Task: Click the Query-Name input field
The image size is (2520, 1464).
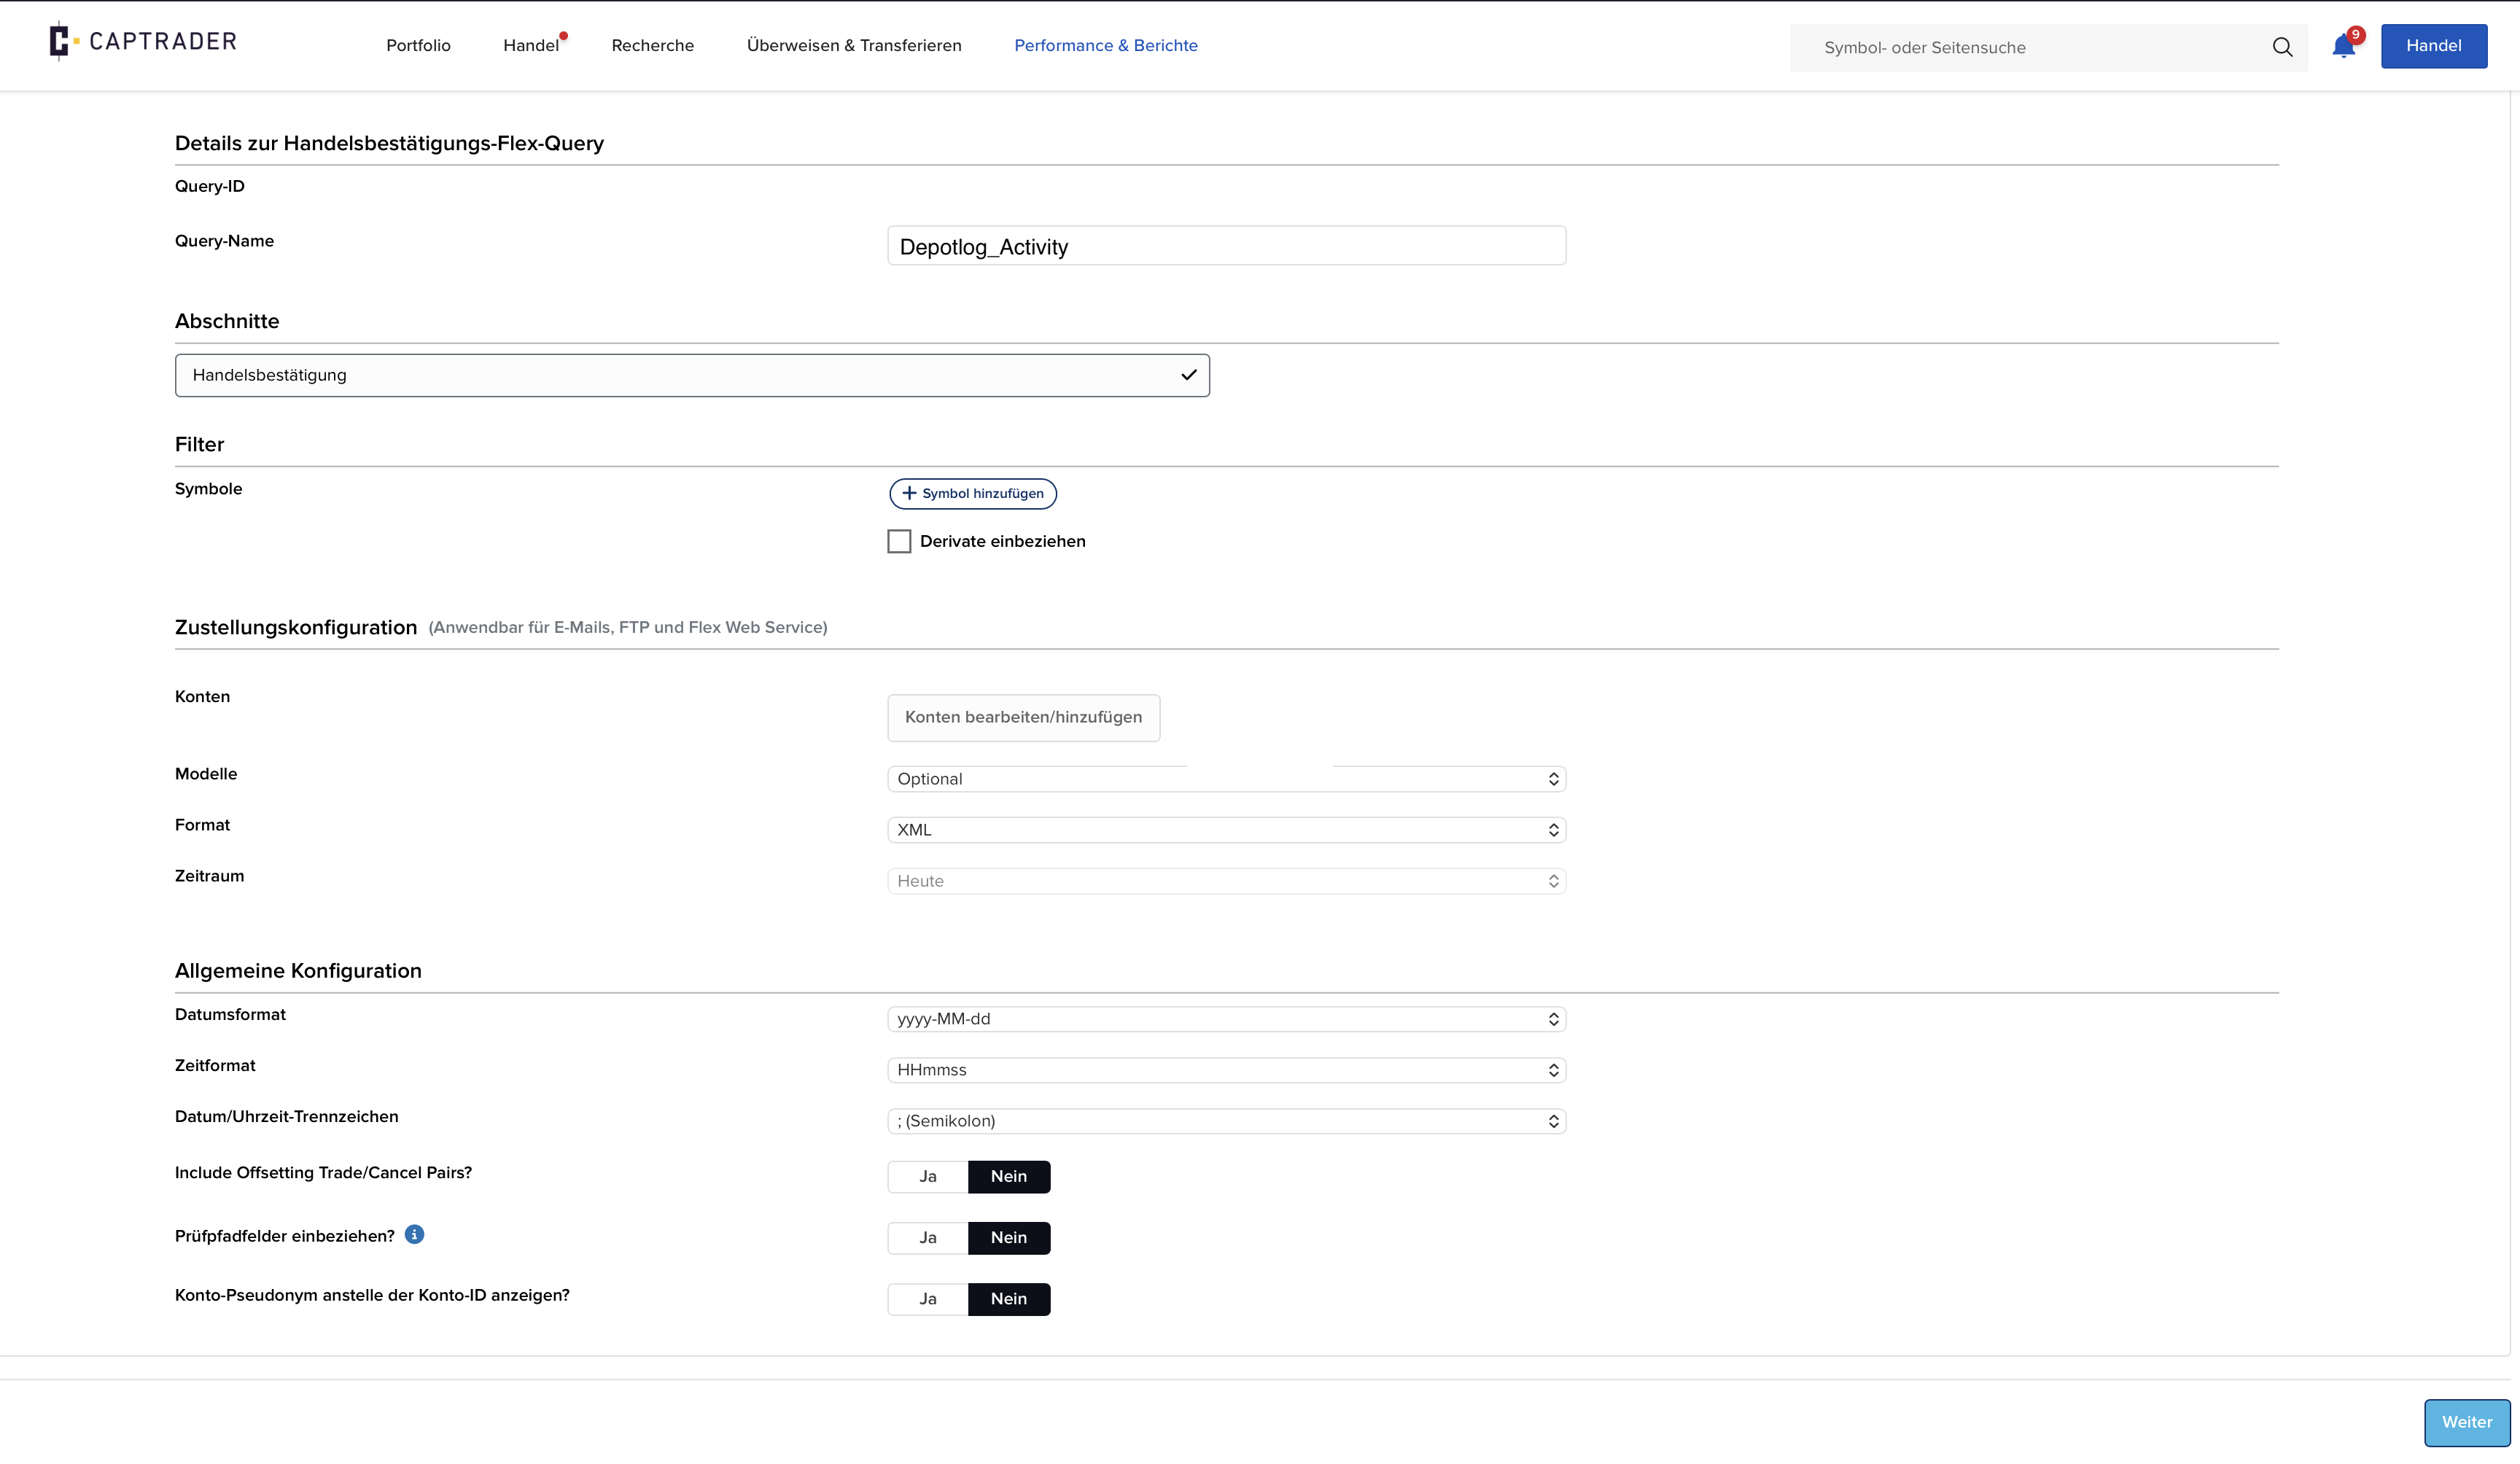Action: coord(1226,246)
